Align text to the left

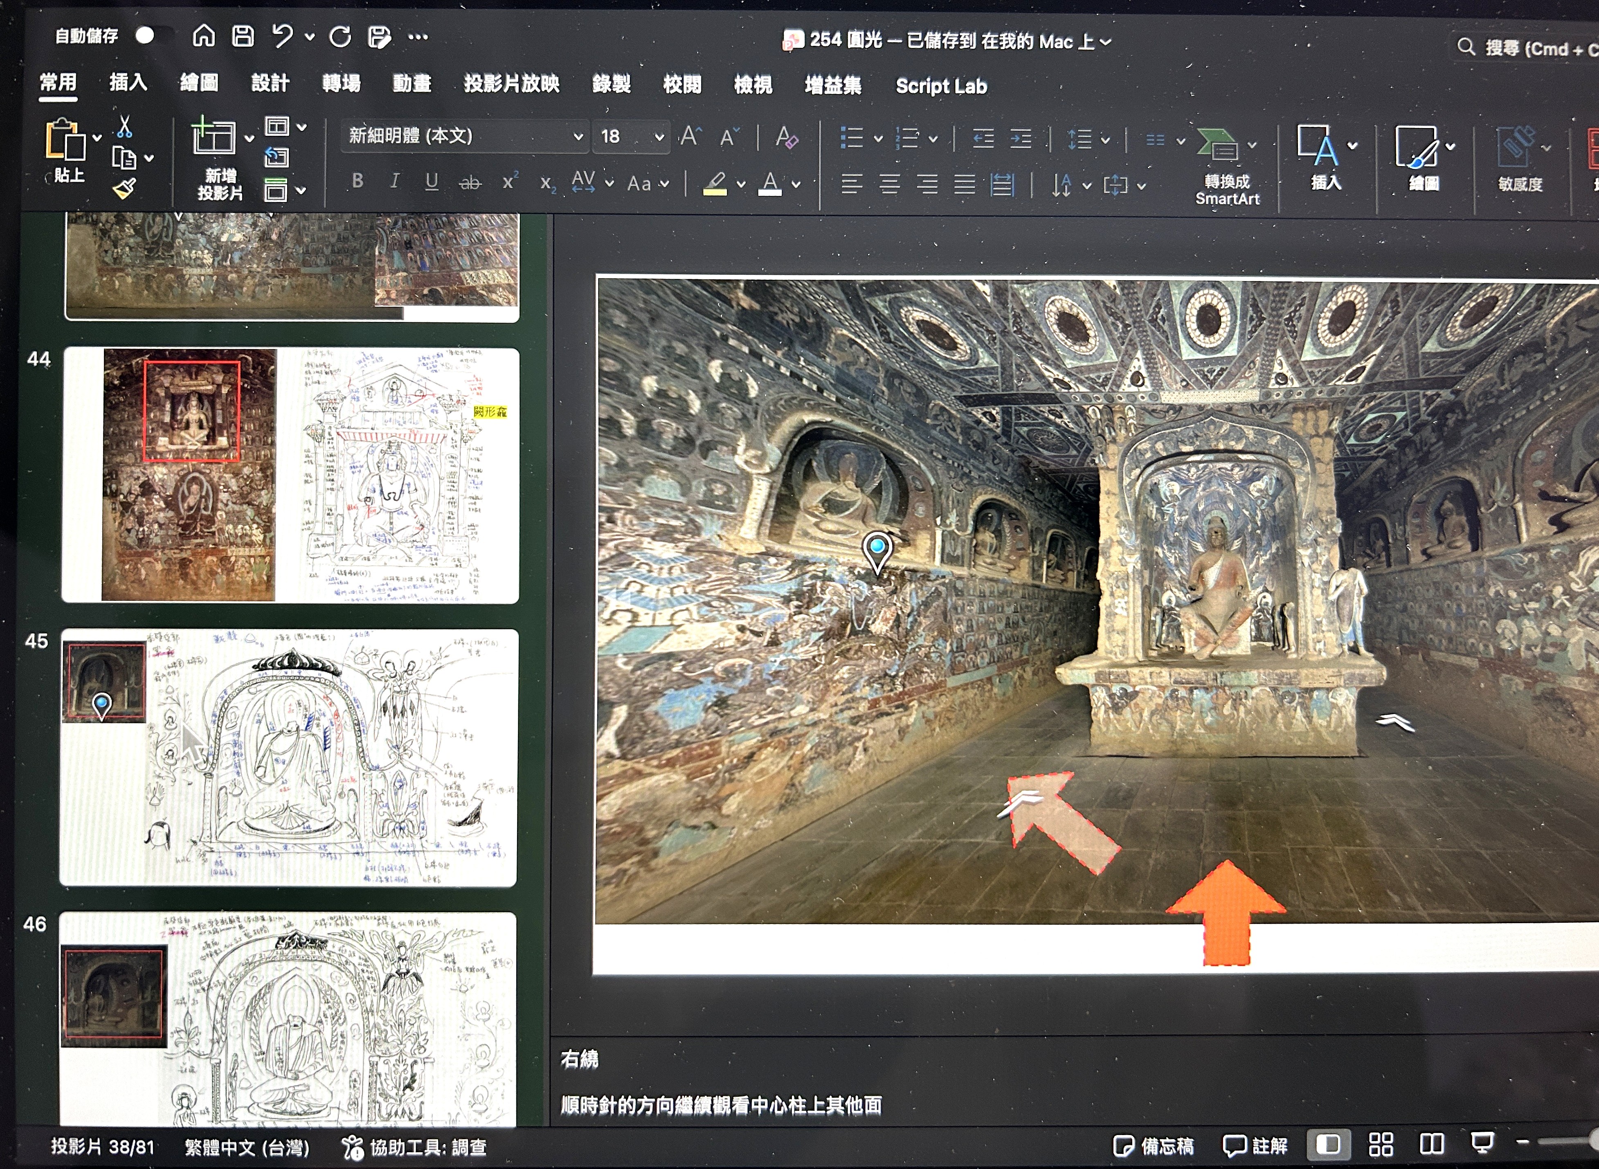852,185
